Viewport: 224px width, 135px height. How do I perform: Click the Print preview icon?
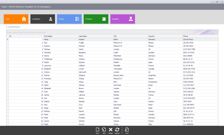pos(127,131)
